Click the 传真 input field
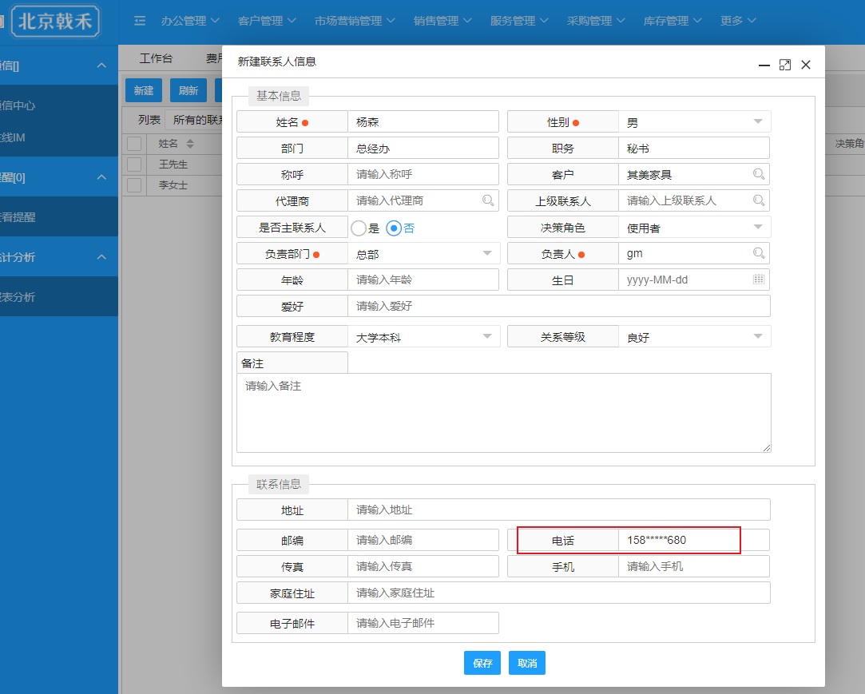This screenshot has width=865, height=694. 423,566
